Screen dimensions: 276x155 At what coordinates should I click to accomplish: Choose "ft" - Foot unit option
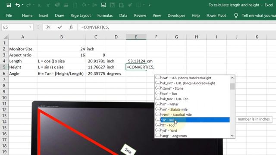coord(192,125)
